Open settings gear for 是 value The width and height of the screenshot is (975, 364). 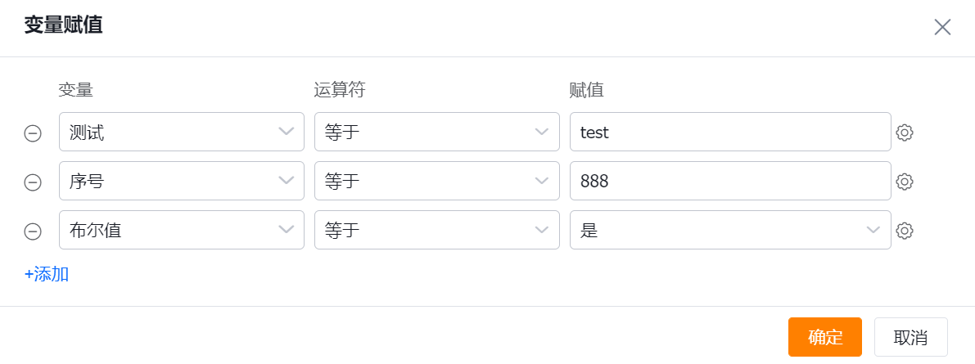point(905,231)
